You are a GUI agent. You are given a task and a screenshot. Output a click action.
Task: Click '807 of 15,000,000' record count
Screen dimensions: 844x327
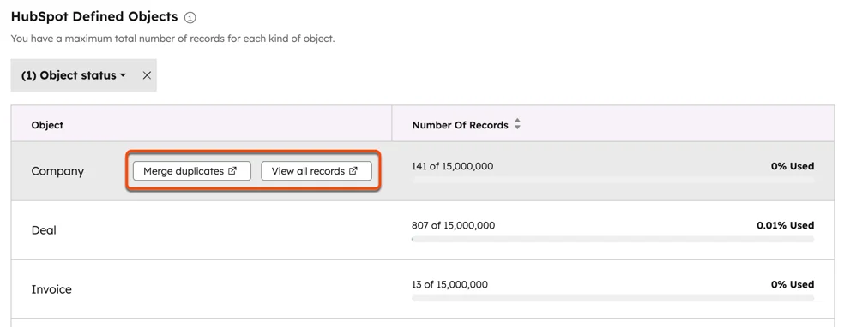tap(453, 225)
